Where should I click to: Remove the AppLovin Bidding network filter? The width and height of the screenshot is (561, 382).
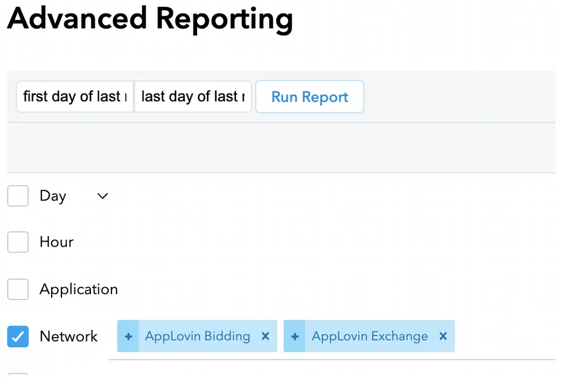coord(265,336)
